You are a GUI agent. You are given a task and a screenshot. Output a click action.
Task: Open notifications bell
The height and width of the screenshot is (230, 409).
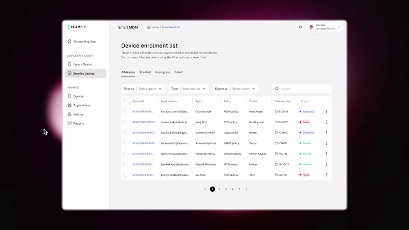point(300,27)
